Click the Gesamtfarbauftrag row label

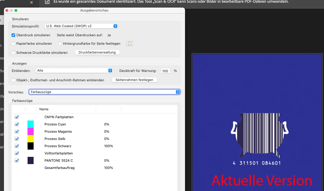click(60, 168)
